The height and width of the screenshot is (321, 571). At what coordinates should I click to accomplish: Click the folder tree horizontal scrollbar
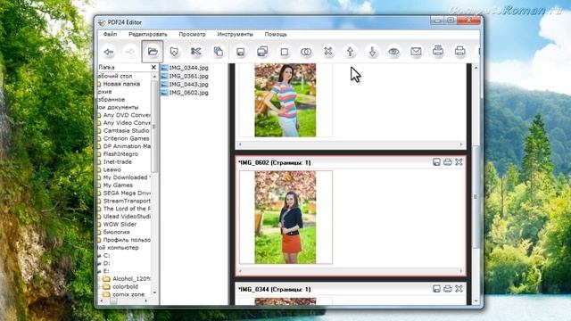[123, 301]
